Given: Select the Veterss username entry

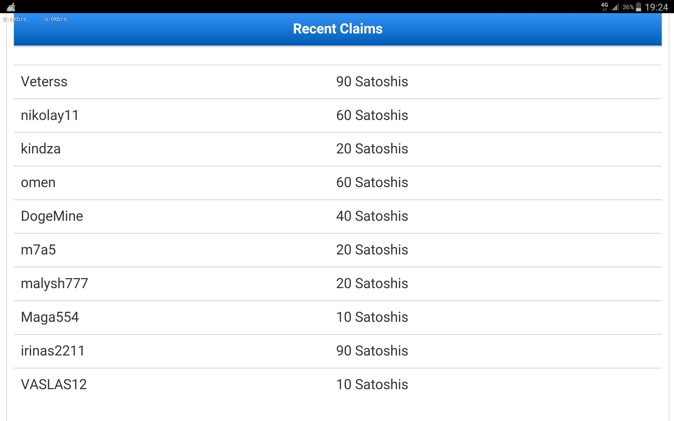Looking at the screenshot, I should [x=44, y=82].
